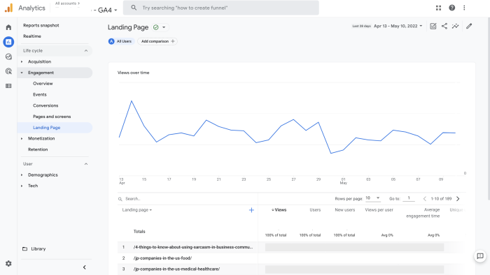Open the Google apps grid icon

pyautogui.click(x=438, y=8)
